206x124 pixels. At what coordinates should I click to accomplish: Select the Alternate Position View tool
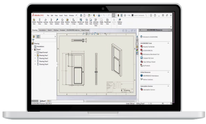tap(96, 22)
